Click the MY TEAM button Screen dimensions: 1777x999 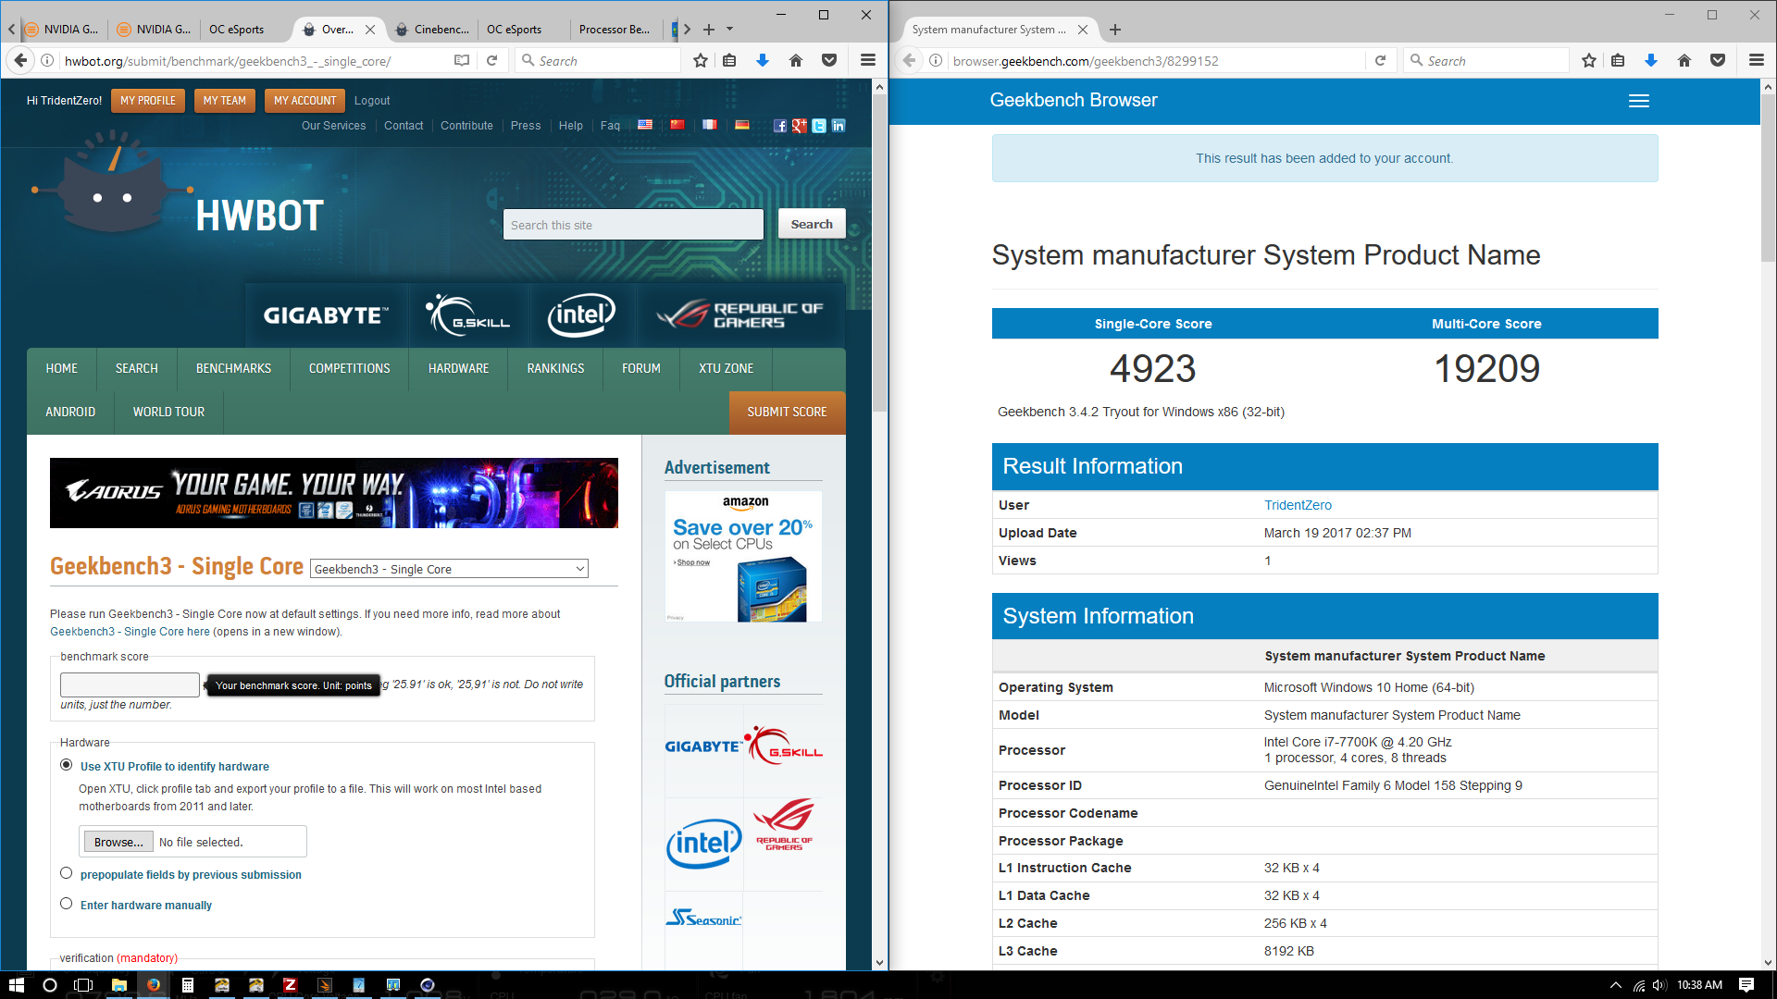225,101
